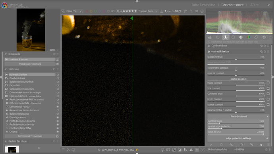Click the green color label filter
Viewport: 274px width, 154px height.
[x=95, y=11]
